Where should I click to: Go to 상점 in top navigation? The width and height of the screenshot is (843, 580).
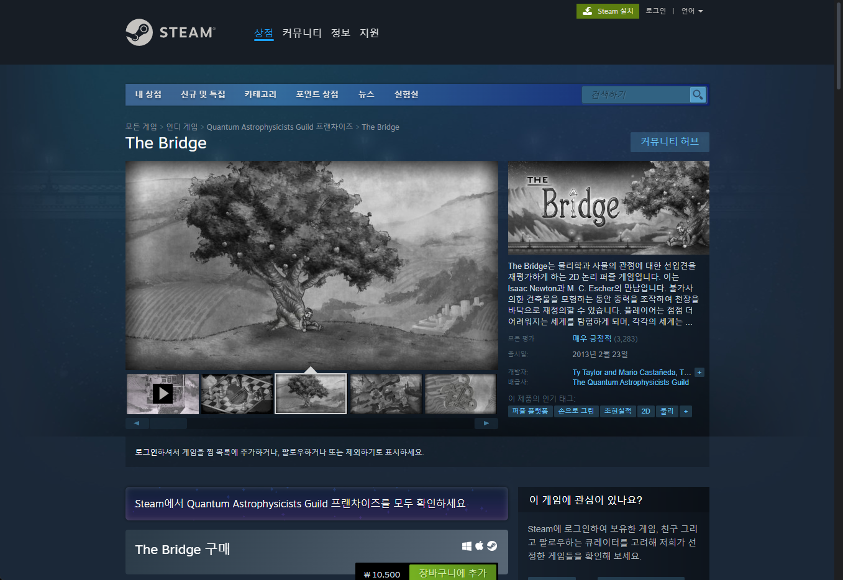(x=263, y=33)
